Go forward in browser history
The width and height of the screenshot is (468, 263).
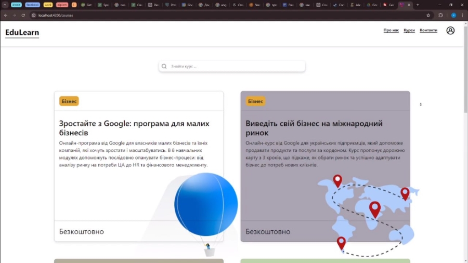tap(15, 15)
